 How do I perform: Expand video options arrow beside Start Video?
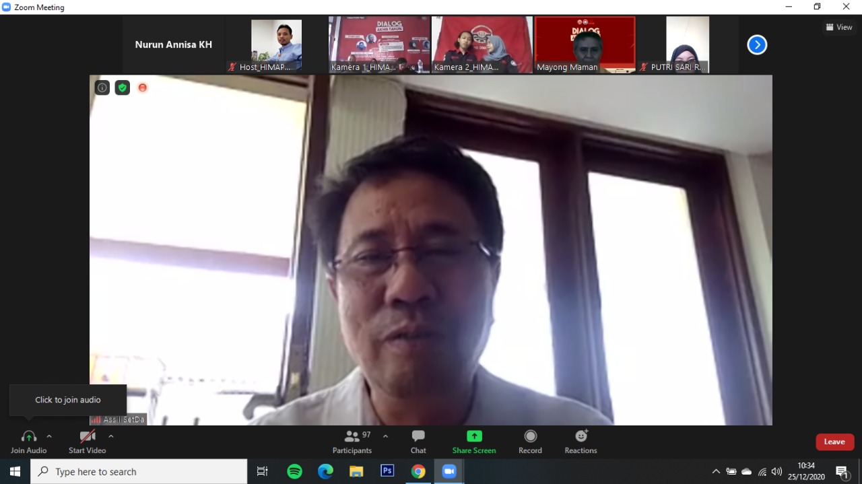pyautogui.click(x=111, y=436)
